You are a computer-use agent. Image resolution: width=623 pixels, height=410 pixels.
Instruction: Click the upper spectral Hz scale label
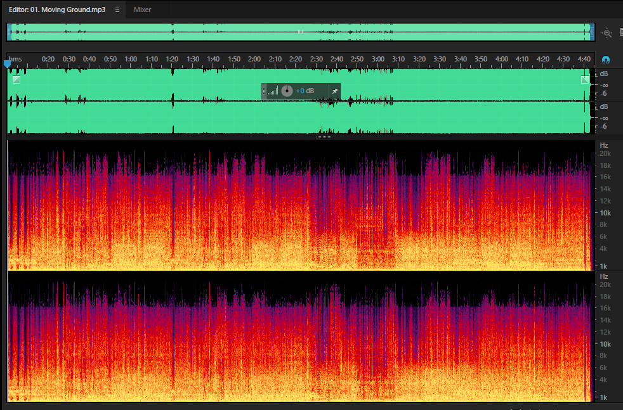(604, 145)
